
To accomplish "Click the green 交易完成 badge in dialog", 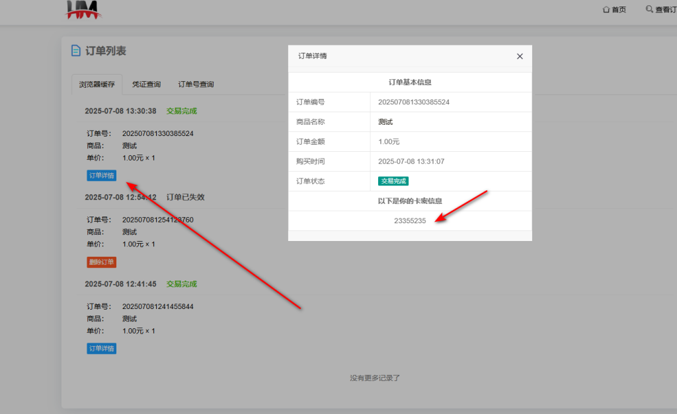I will click(x=393, y=182).
